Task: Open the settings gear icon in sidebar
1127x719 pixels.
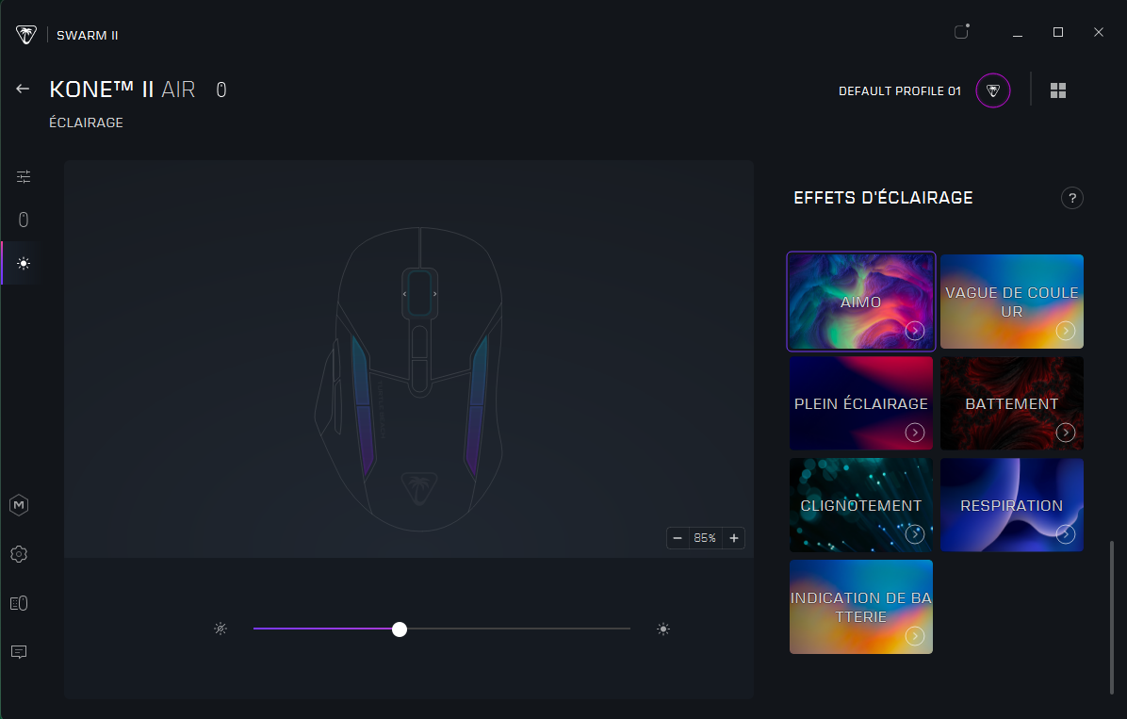Action: [19, 554]
